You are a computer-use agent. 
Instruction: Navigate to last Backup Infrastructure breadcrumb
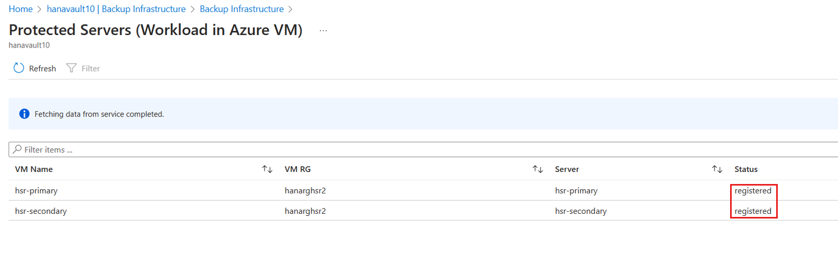pyautogui.click(x=241, y=9)
